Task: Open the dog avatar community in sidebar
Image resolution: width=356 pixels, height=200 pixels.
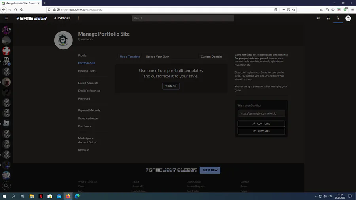Action: (6, 82)
